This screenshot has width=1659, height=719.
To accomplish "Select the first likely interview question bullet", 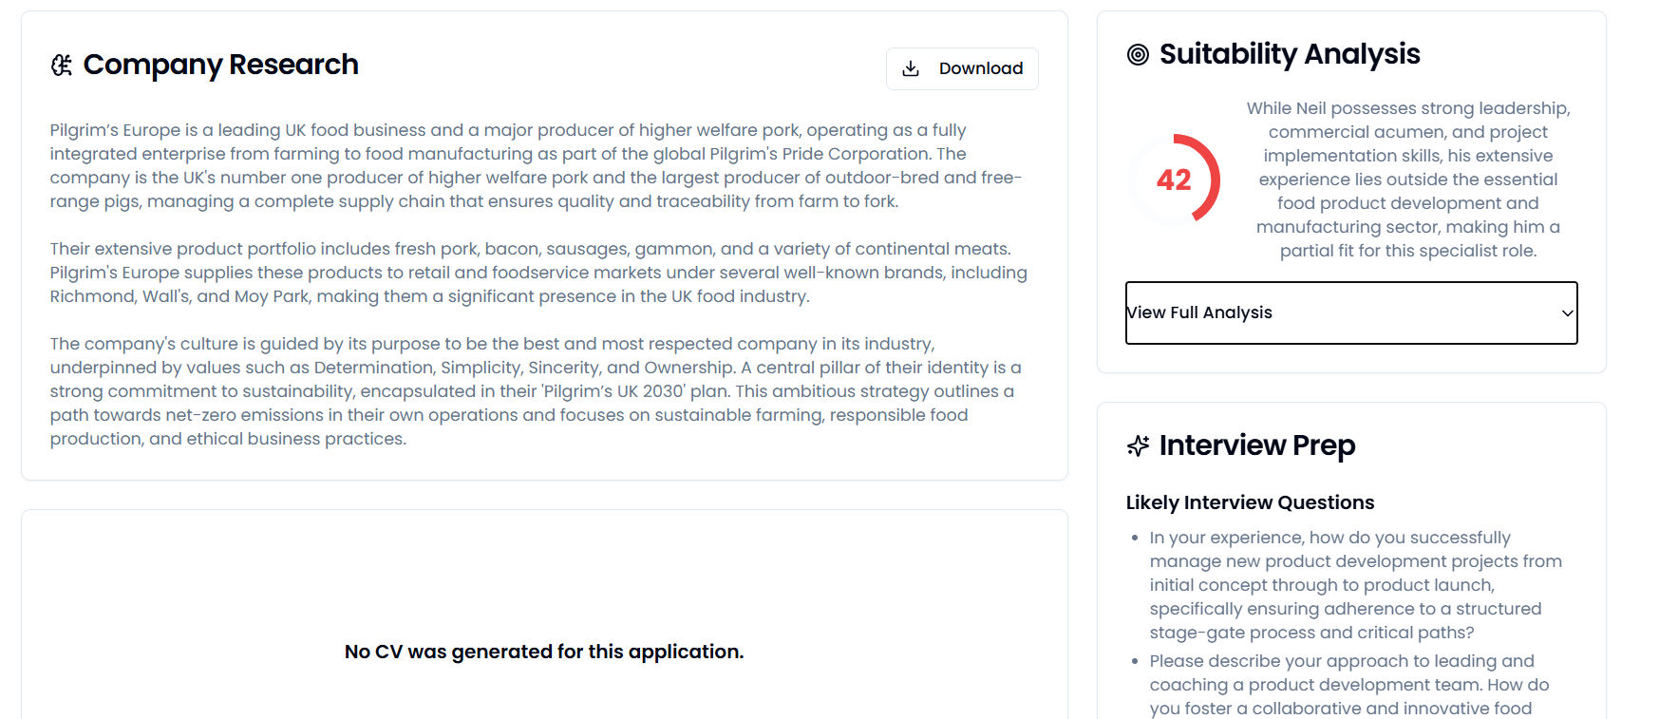I will (x=1354, y=584).
